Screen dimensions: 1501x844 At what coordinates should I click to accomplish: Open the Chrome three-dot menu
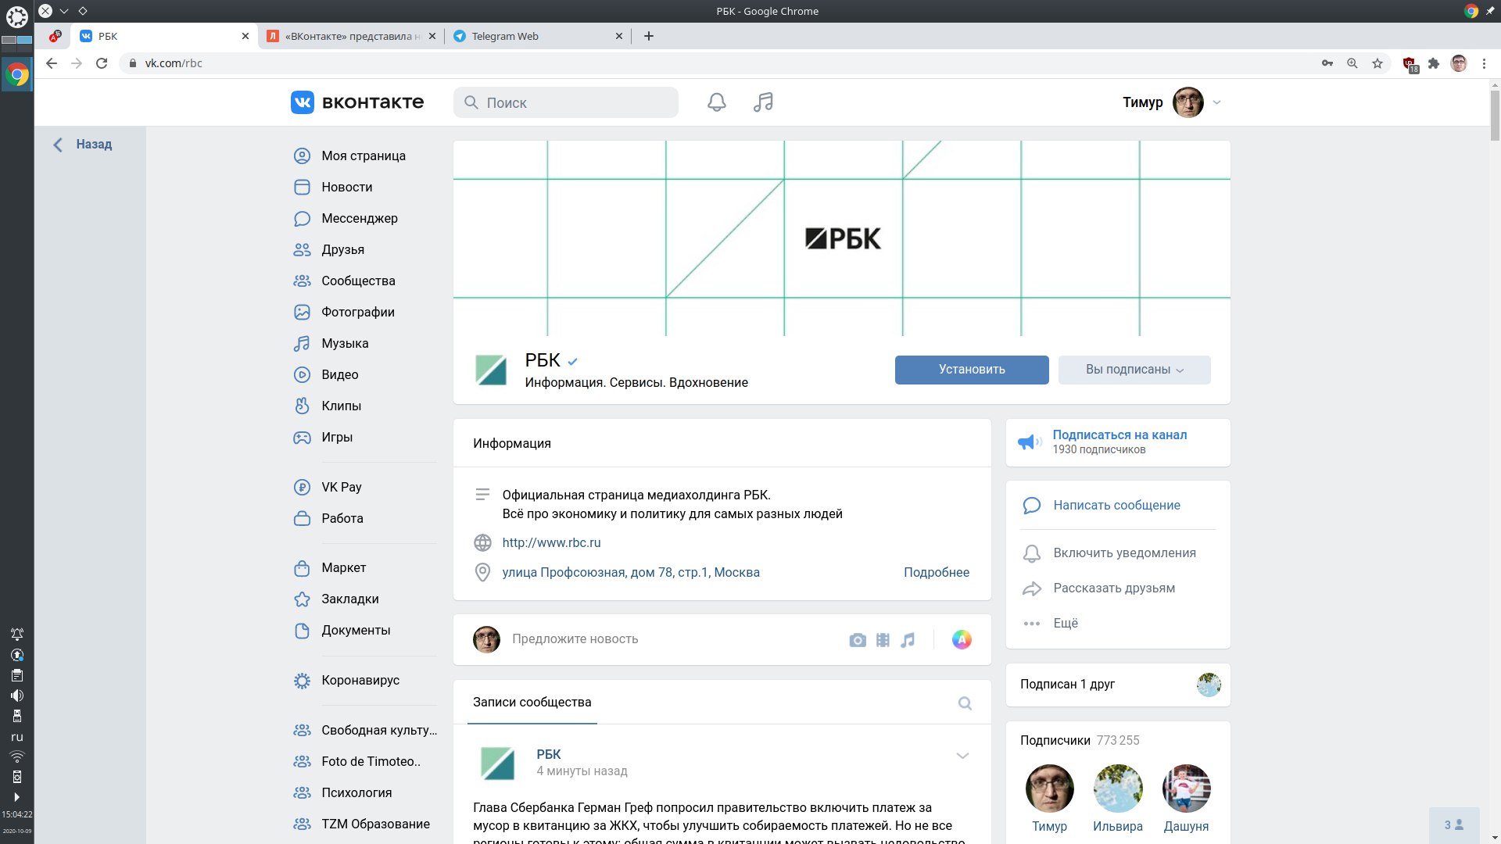[1484, 63]
